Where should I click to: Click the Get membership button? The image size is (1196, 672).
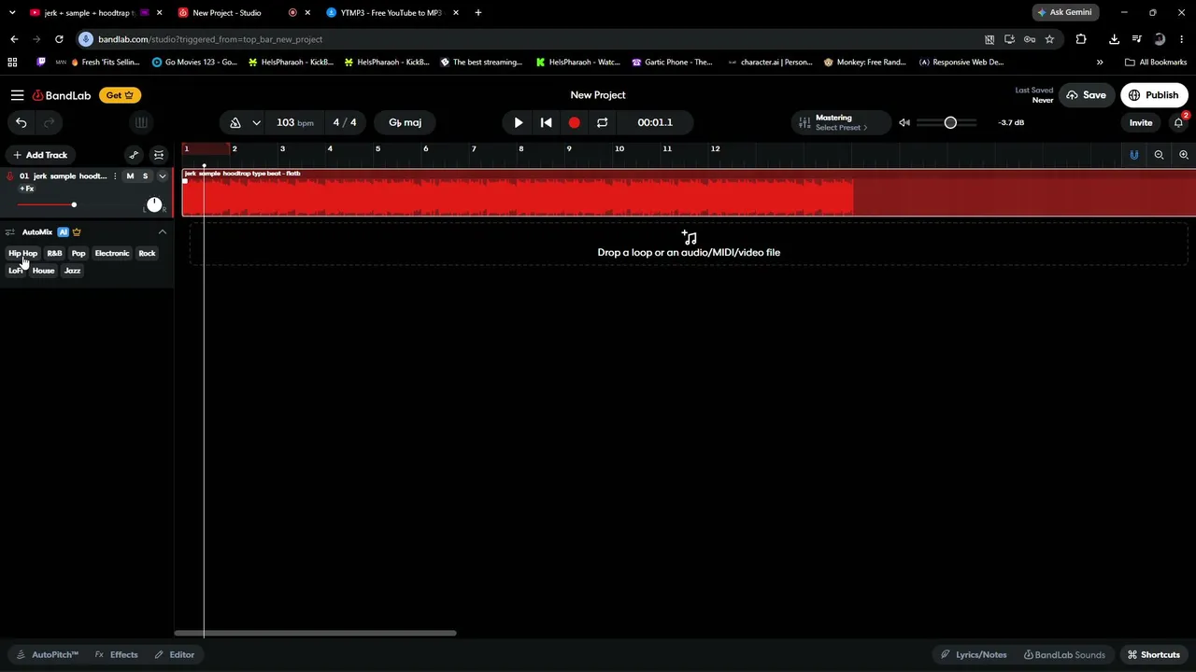(x=120, y=95)
